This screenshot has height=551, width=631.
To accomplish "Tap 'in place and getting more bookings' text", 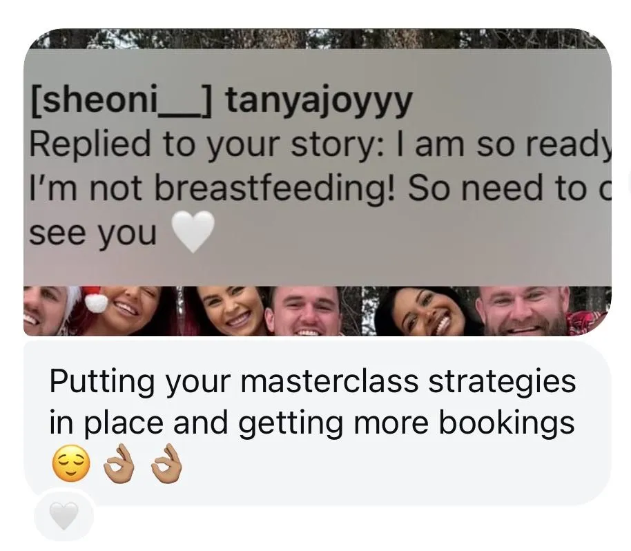I will tap(312, 423).
